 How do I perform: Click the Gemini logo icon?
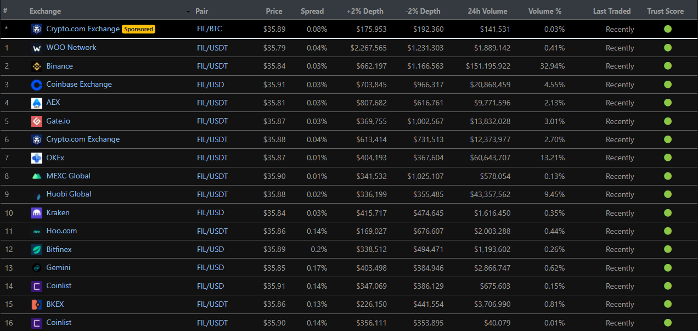coord(37,268)
